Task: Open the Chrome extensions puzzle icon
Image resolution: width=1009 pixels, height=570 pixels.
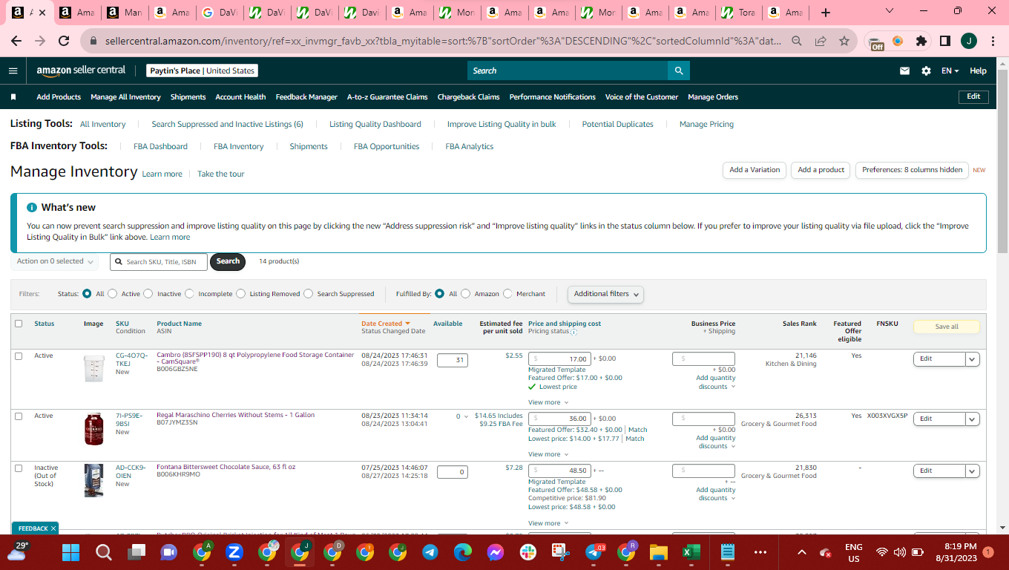Action: (x=921, y=42)
